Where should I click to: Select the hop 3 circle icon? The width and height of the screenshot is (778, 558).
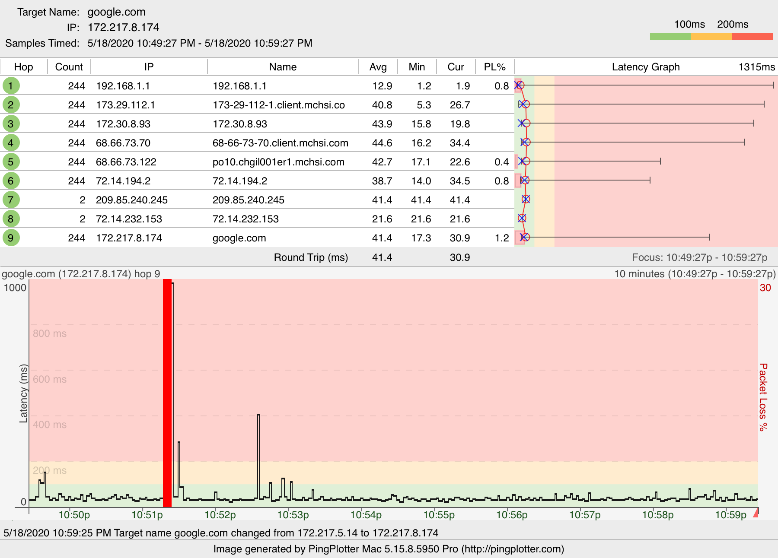point(11,124)
